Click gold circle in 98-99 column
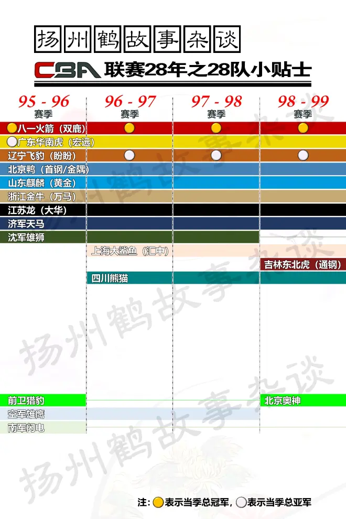 click(303, 128)
